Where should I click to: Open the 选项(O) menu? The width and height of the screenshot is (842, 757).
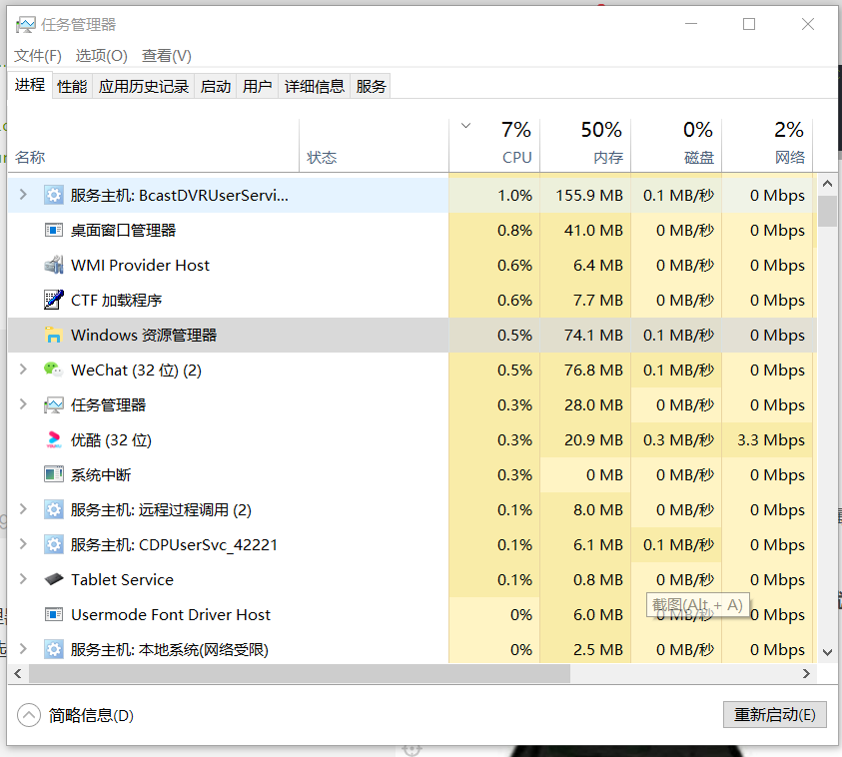102,56
